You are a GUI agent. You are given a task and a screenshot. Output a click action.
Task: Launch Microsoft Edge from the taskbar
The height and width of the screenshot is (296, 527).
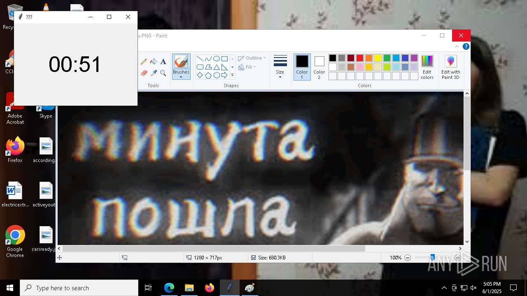click(169, 288)
